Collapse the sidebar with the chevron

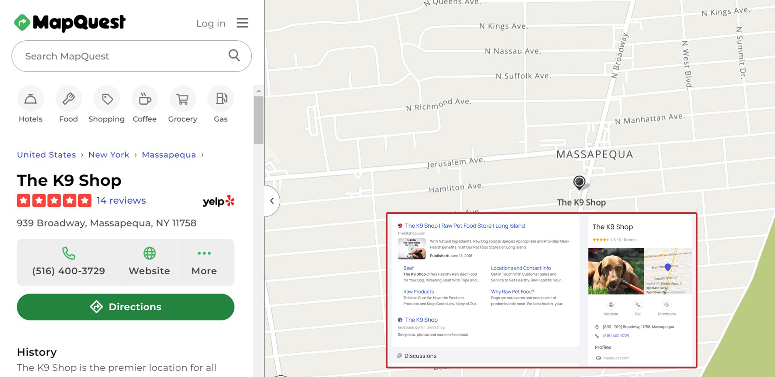[x=272, y=201]
